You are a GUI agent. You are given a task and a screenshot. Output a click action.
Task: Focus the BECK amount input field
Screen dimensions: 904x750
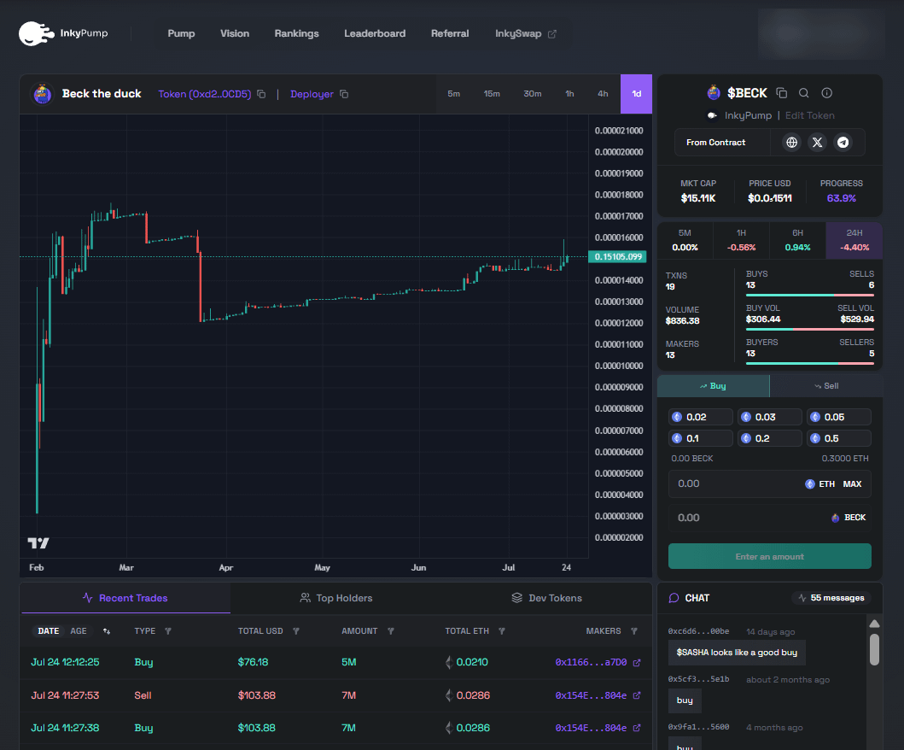pyautogui.click(x=770, y=518)
